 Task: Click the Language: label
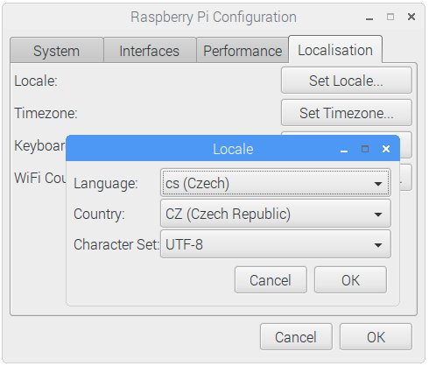point(106,184)
